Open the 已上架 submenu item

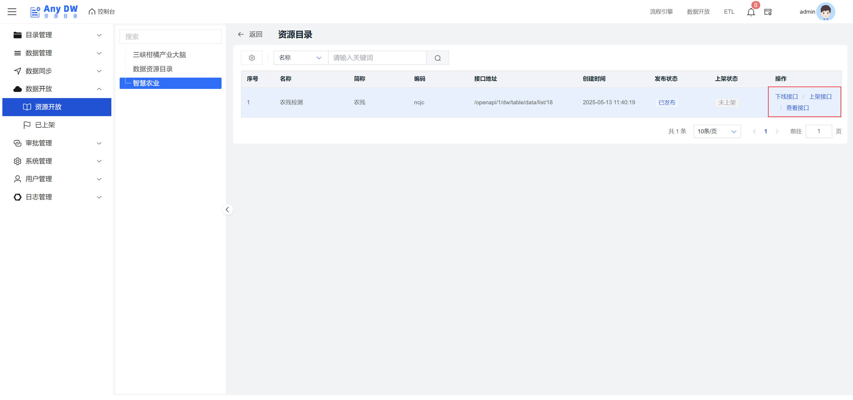tap(45, 125)
